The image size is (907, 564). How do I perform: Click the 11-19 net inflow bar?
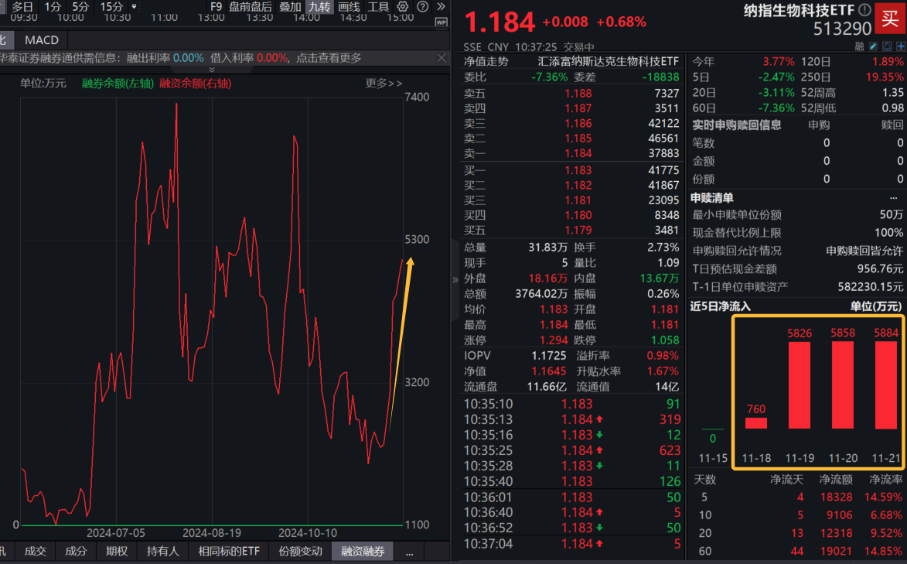tap(799, 385)
